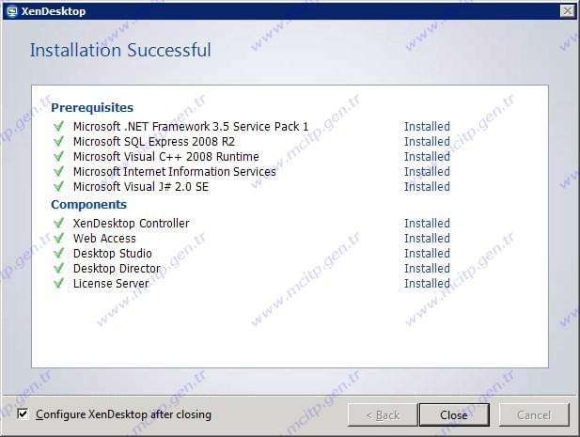Click green checkmark beside Desktop Studio

[59, 253]
